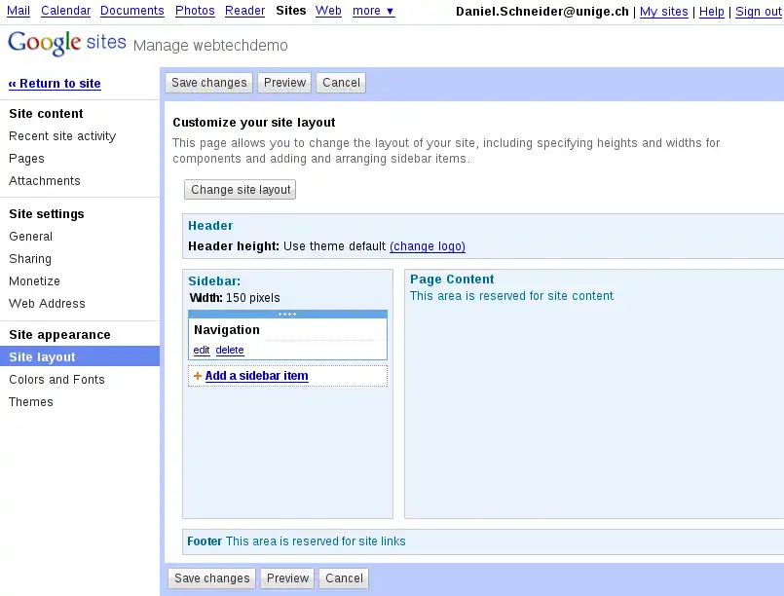Go to Sharing settings
Image resolution: width=784 pixels, height=596 pixels.
(30, 259)
